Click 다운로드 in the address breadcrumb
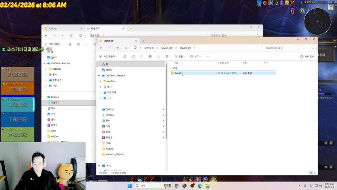This screenshot has width=337, height=190. (149, 48)
